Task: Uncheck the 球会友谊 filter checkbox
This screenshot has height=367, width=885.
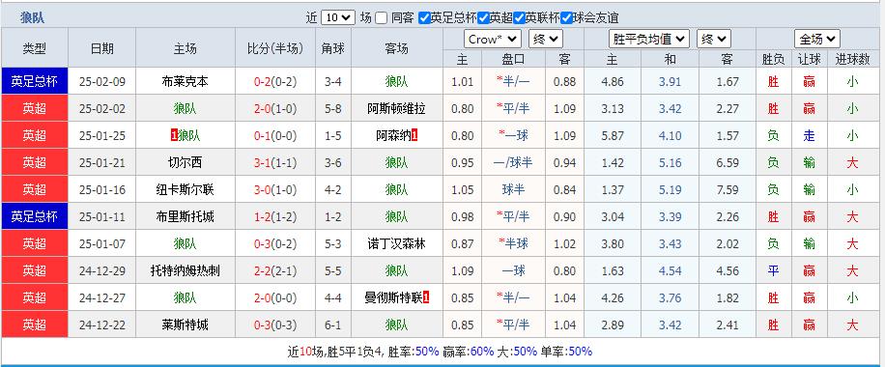Action: (x=567, y=18)
